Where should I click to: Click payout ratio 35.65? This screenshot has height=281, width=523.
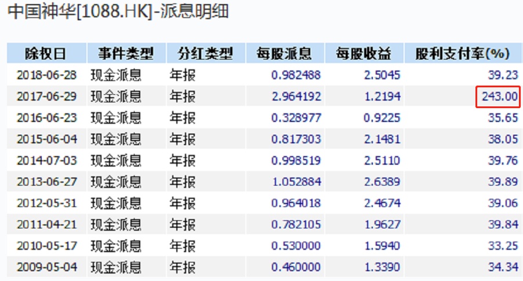click(x=503, y=117)
